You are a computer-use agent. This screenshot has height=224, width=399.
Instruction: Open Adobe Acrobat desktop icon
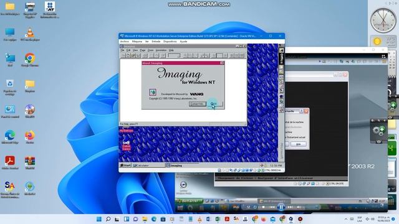point(10,162)
